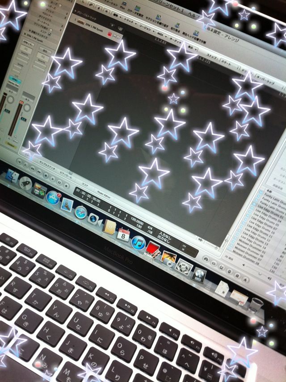This screenshot has height=382, width=286.
Task: Start playback with the transport Play button
Action: pyautogui.click(x=52, y=179)
